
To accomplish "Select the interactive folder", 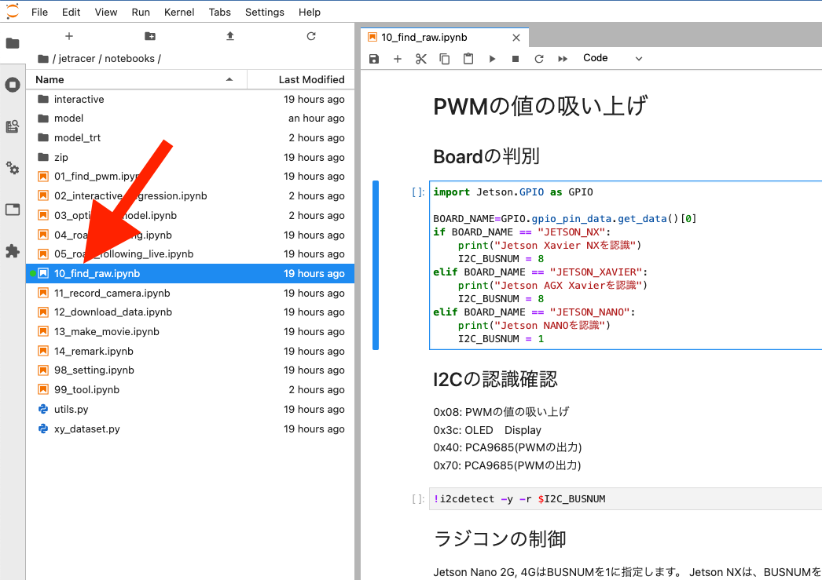I will coord(190,99).
